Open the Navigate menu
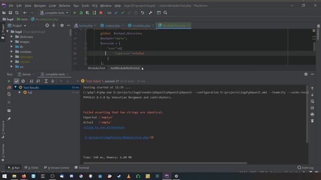 point(40,5)
